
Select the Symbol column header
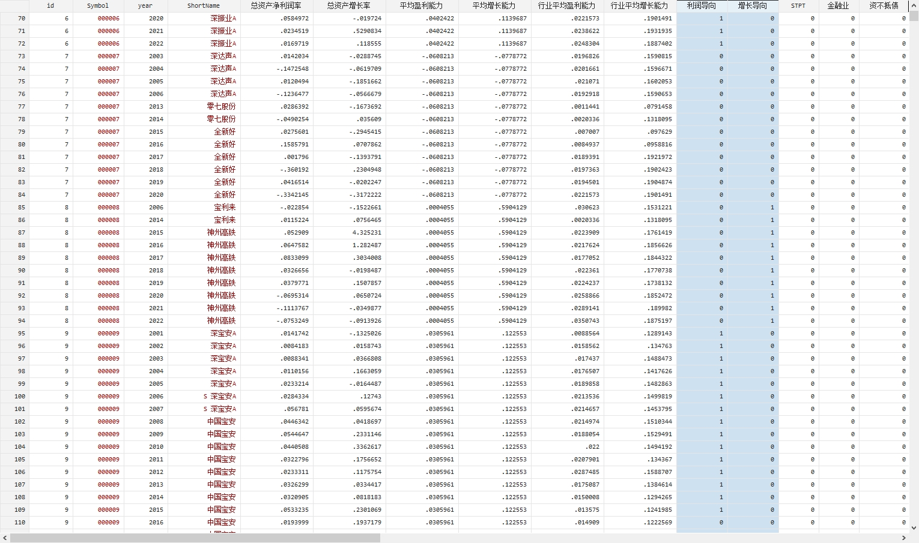98,5
